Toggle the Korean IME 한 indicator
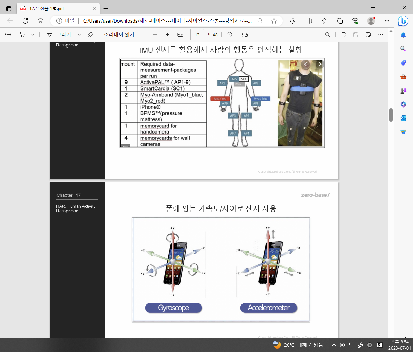Viewport: 413px width, 352px height. click(x=379, y=345)
